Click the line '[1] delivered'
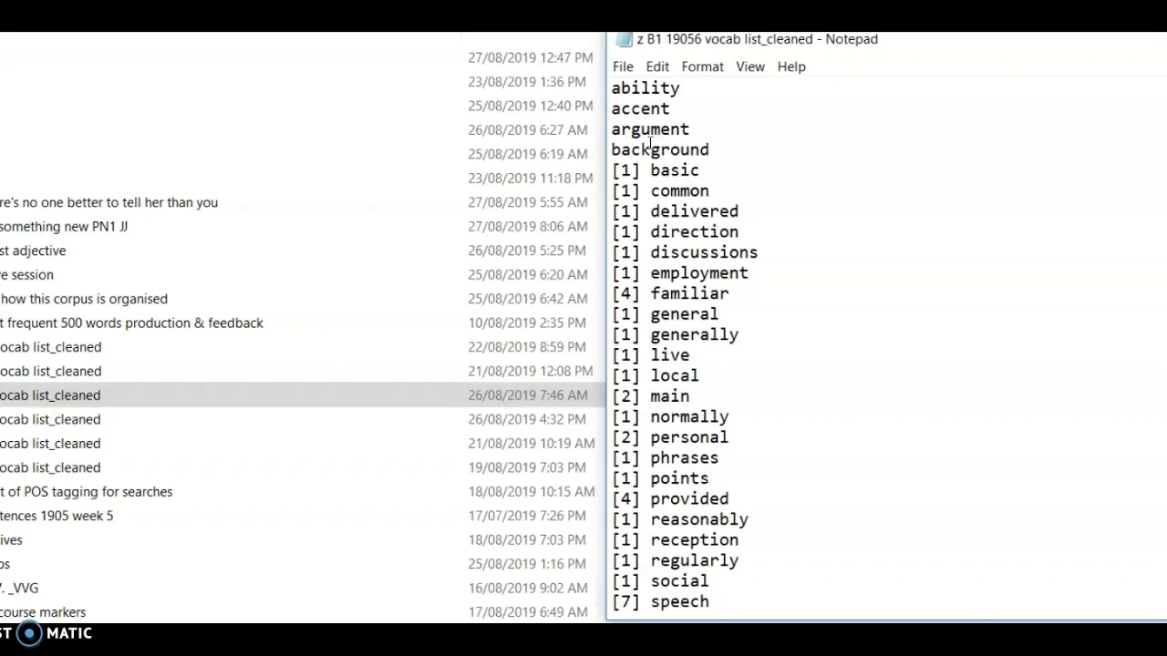Viewport: 1167px width, 656px height. 675,211
